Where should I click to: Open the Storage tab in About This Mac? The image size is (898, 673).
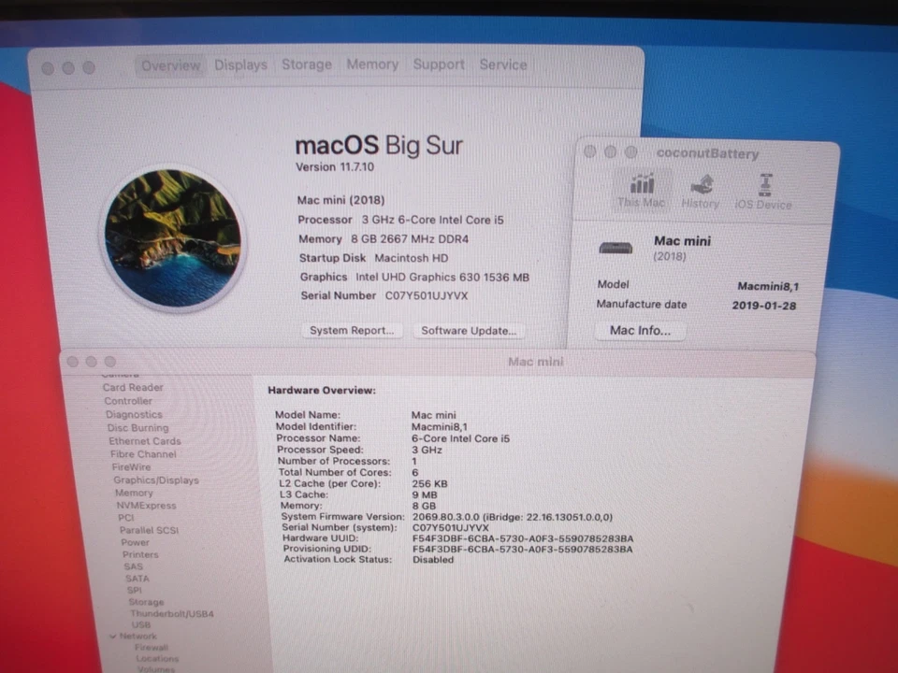306,64
